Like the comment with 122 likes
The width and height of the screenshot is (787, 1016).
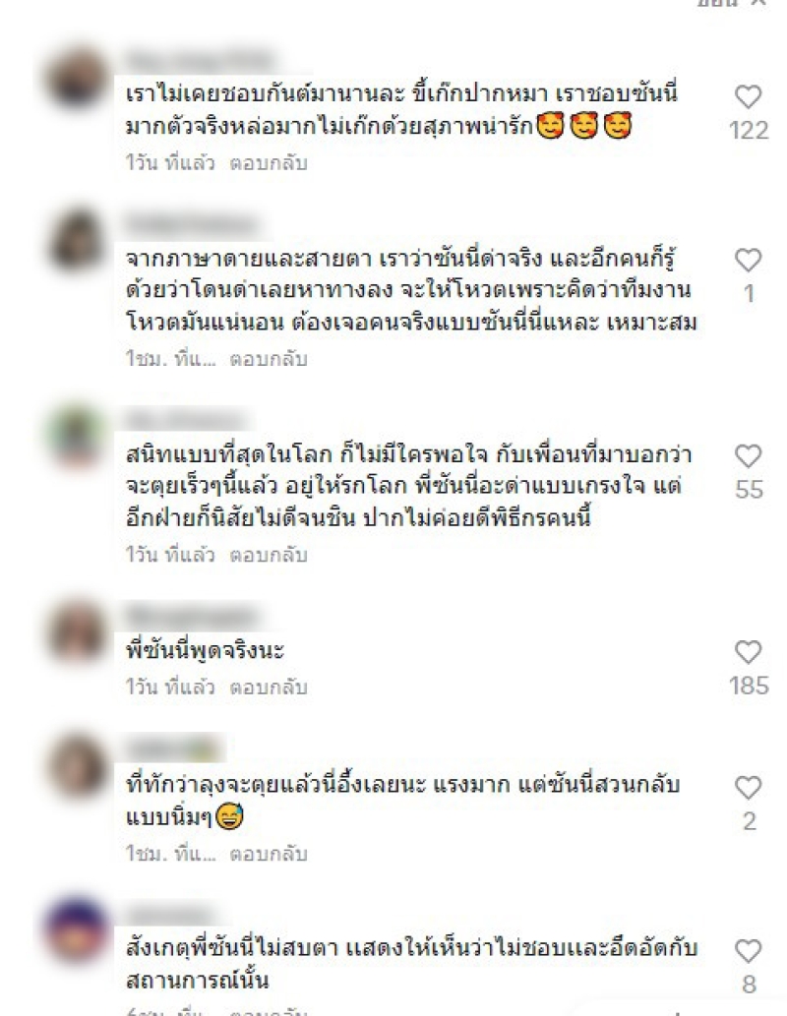(x=748, y=97)
